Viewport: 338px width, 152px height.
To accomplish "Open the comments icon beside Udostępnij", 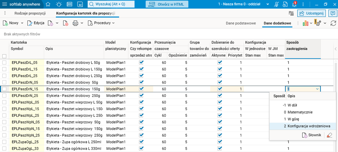I will pos(332,13).
